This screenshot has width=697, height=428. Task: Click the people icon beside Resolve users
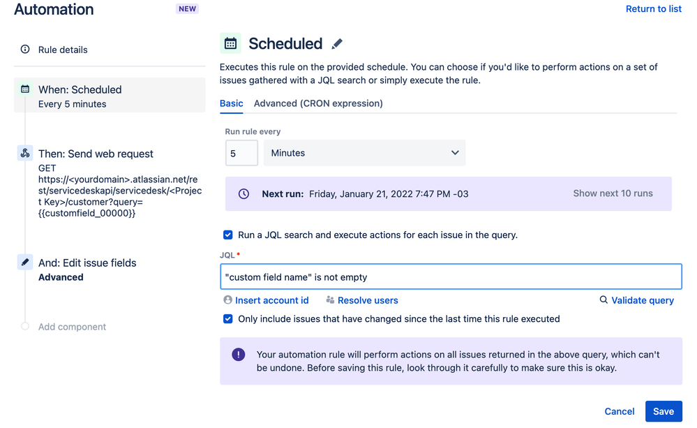point(330,300)
